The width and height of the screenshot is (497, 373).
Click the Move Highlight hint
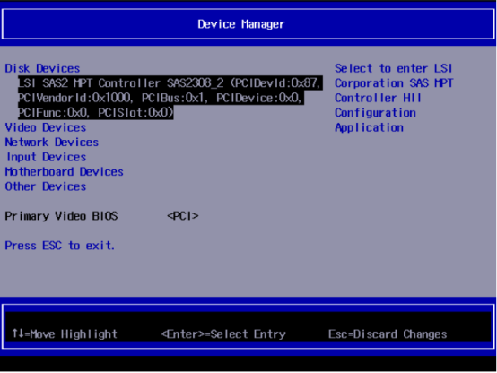point(65,334)
